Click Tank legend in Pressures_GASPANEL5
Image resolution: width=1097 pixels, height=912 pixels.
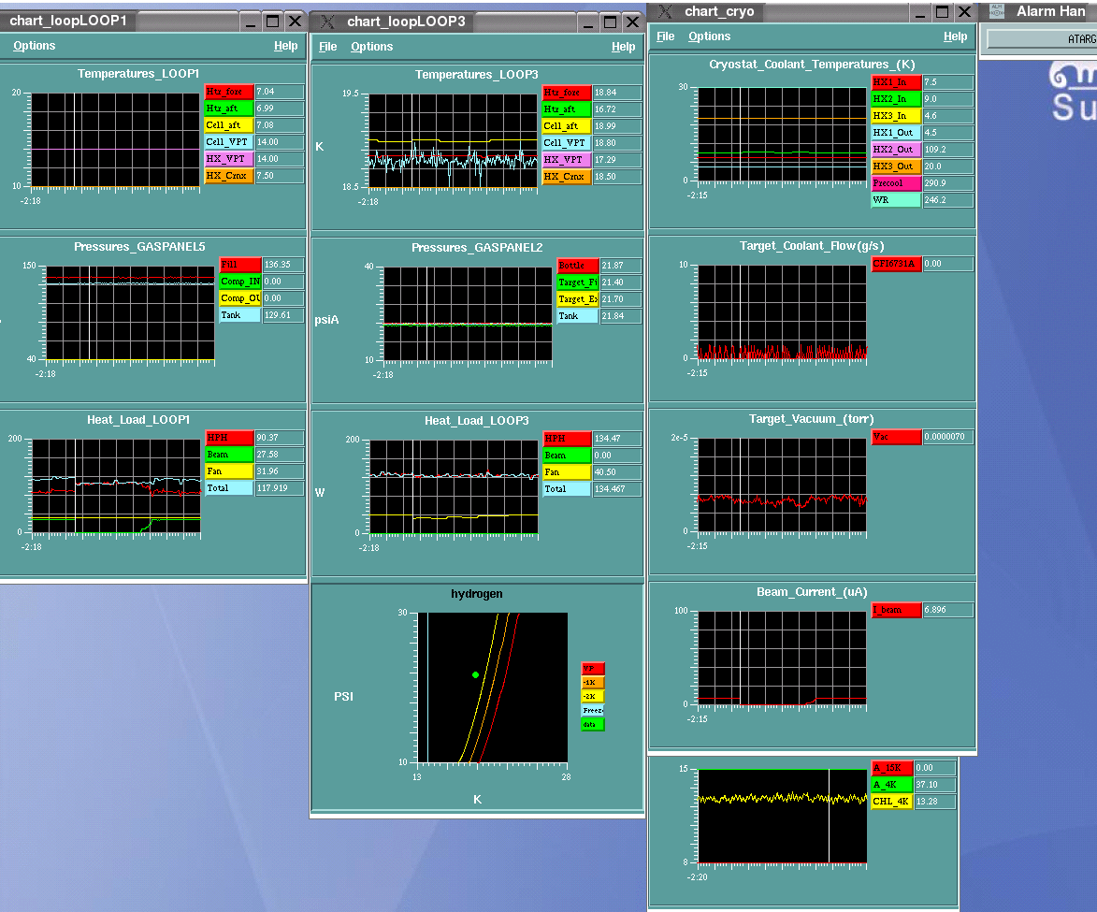pos(240,315)
